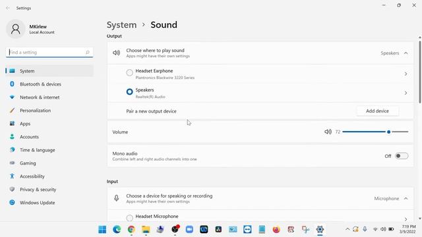Image resolution: width=422 pixels, height=237 pixels.
Task: Click the battery icon in system tray
Action: pos(391,229)
